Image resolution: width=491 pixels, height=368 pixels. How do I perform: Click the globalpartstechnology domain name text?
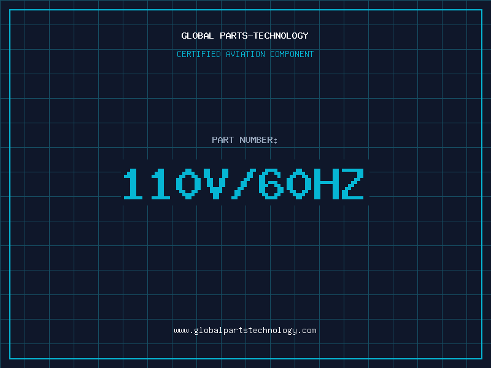[x=245, y=331]
